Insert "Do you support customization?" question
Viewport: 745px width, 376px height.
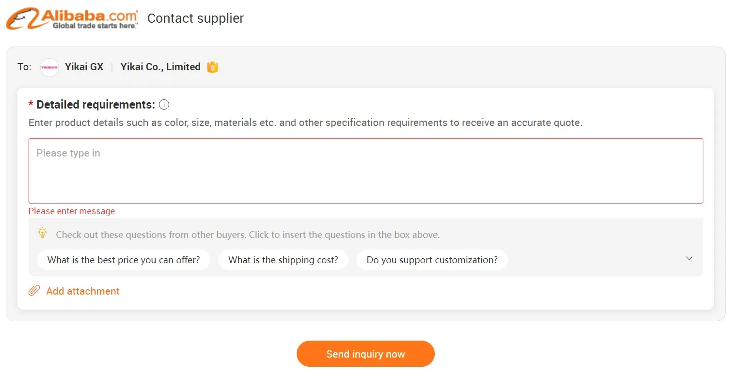pos(432,260)
